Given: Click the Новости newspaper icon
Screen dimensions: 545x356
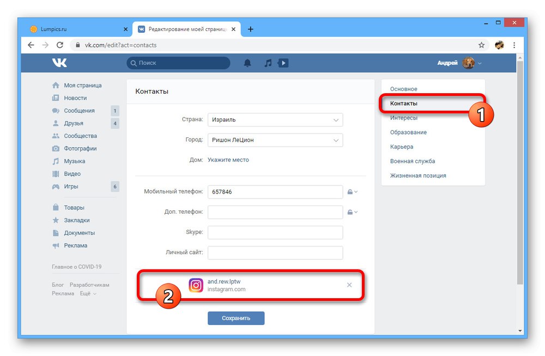Looking at the screenshot, I should coord(56,98).
